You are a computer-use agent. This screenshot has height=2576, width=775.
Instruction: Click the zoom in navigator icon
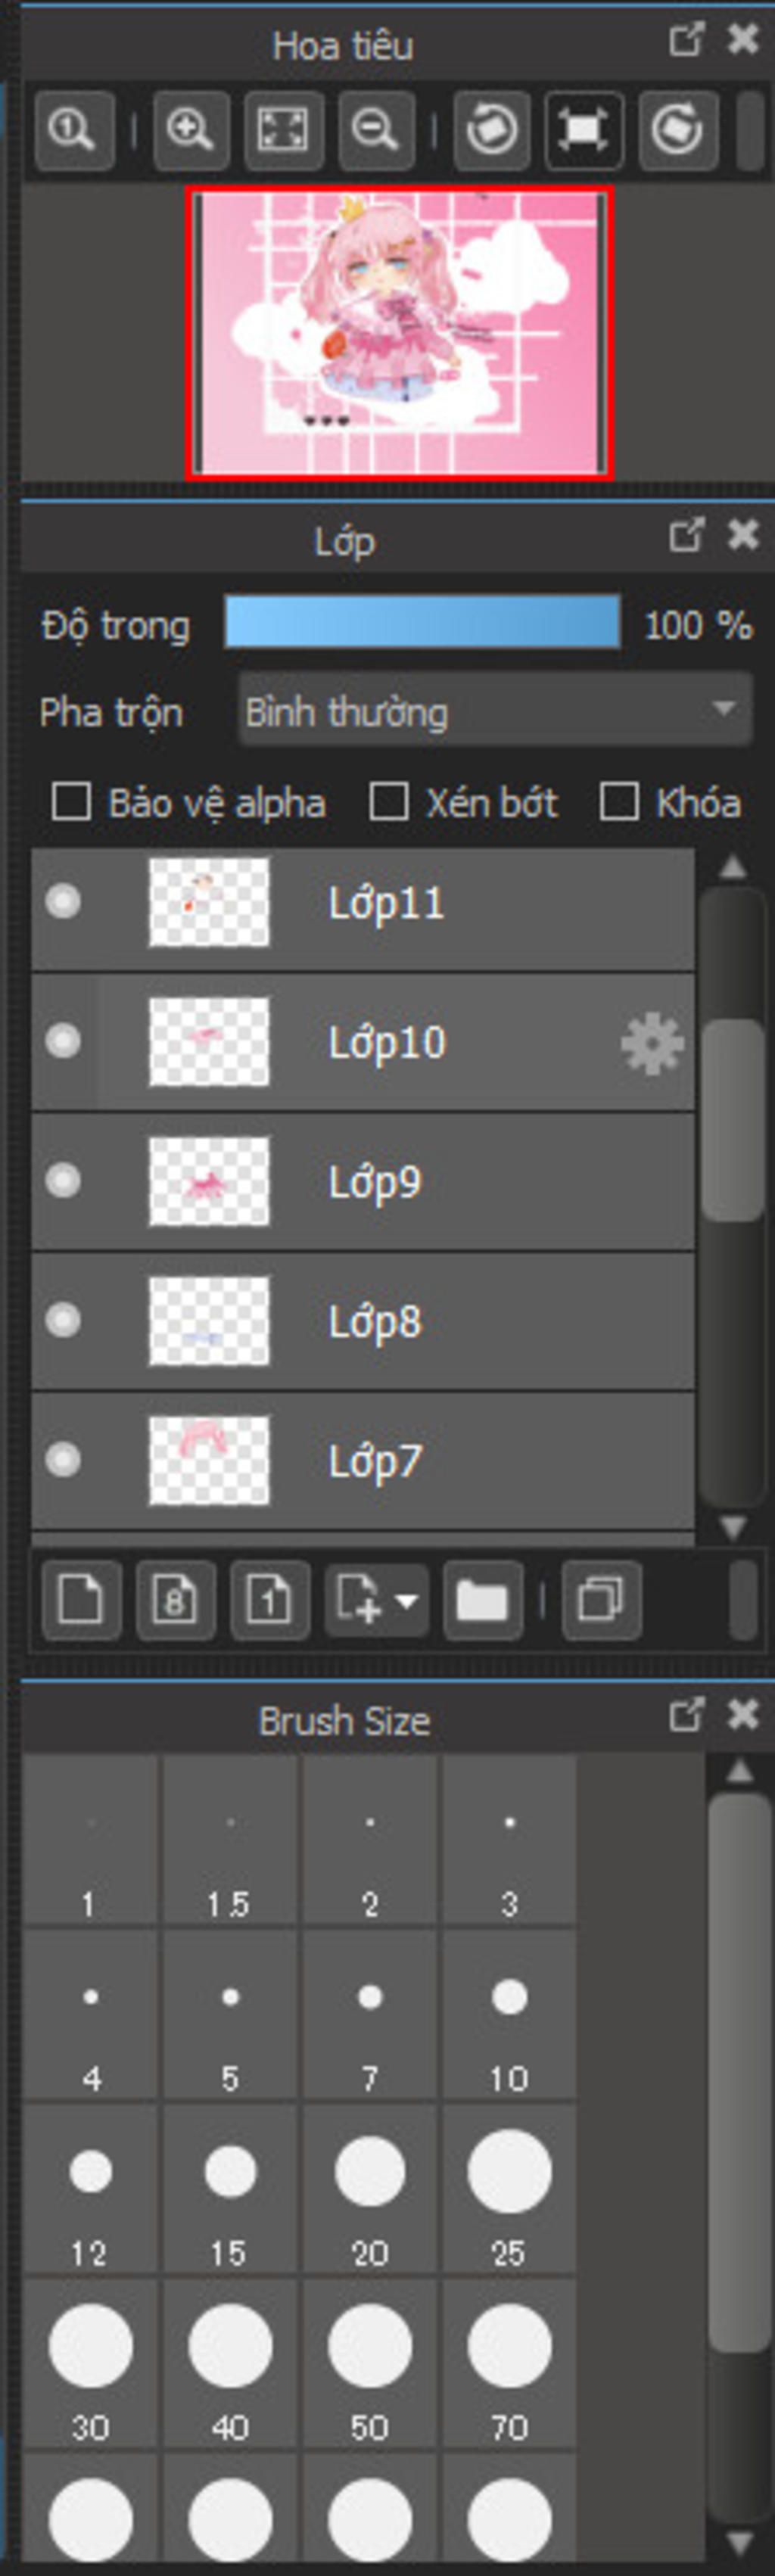pyautogui.click(x=190, y=130)
